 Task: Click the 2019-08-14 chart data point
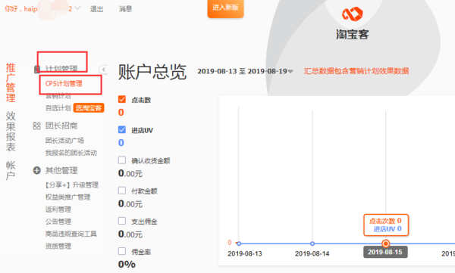[x=312, y=244]
